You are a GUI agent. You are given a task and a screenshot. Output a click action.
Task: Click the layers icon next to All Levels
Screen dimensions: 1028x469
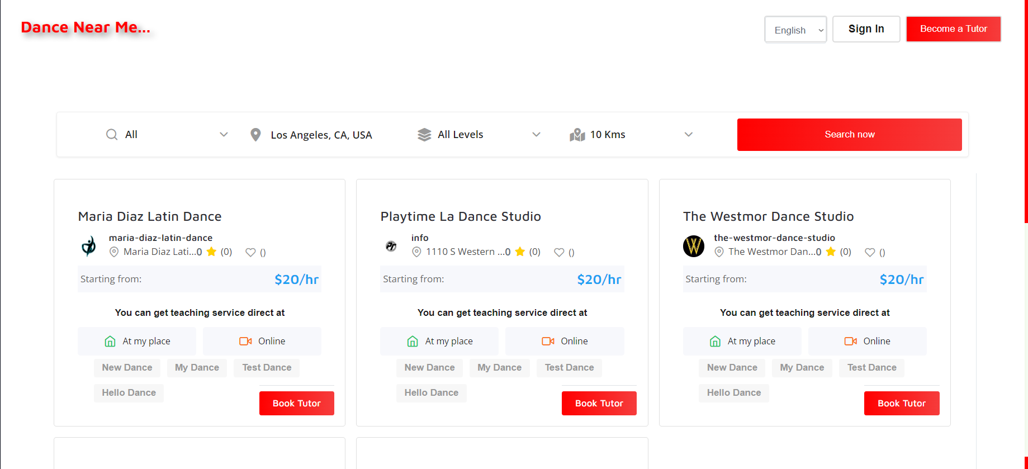[424, 135]
